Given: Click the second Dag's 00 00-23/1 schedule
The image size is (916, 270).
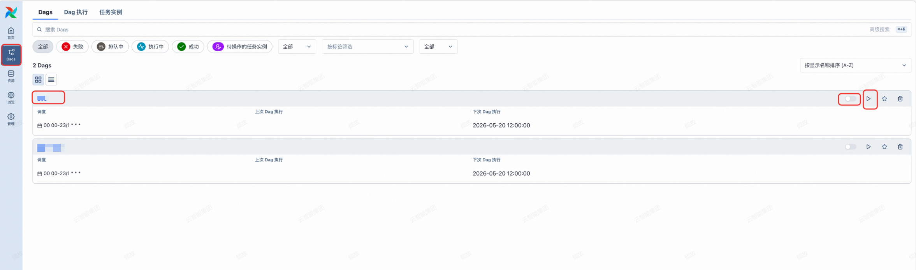Looking at the screenshot, I should 59,174.
